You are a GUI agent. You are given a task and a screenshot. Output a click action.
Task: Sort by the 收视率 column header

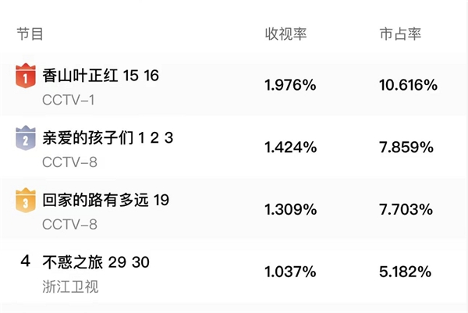tap(286, 34)
